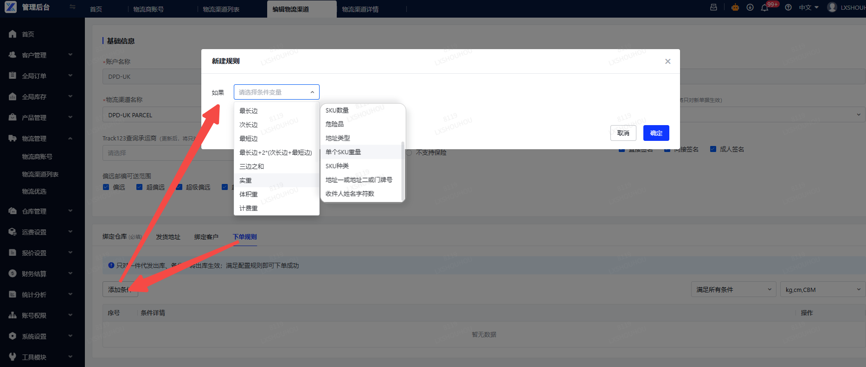Switch to the 首页 top tab
This screenshot has width=866, height=367.
tap(96, 9)
